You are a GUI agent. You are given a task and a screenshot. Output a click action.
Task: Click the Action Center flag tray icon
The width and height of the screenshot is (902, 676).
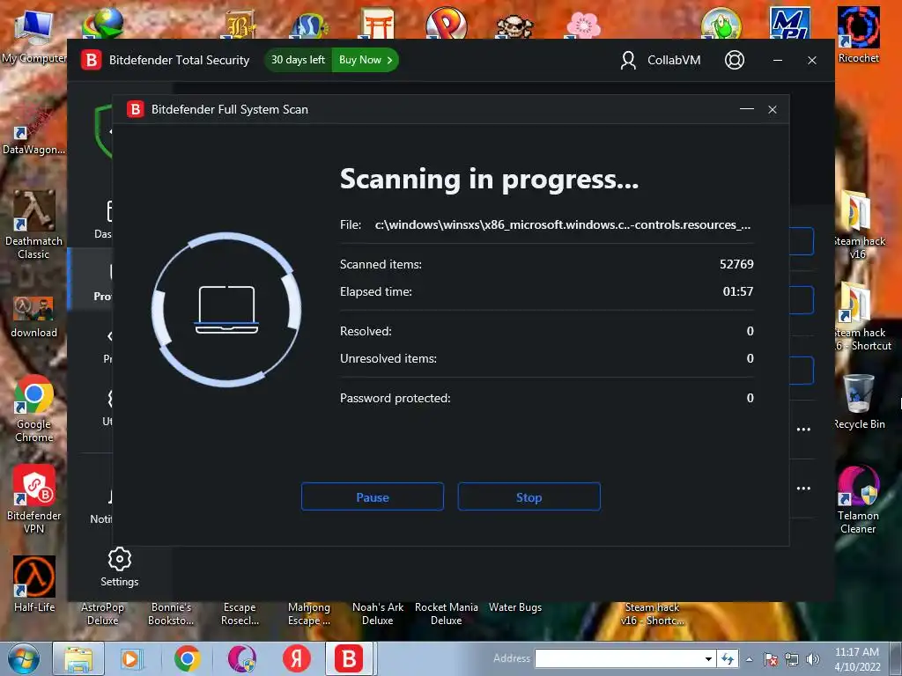[x=771, y=659]
